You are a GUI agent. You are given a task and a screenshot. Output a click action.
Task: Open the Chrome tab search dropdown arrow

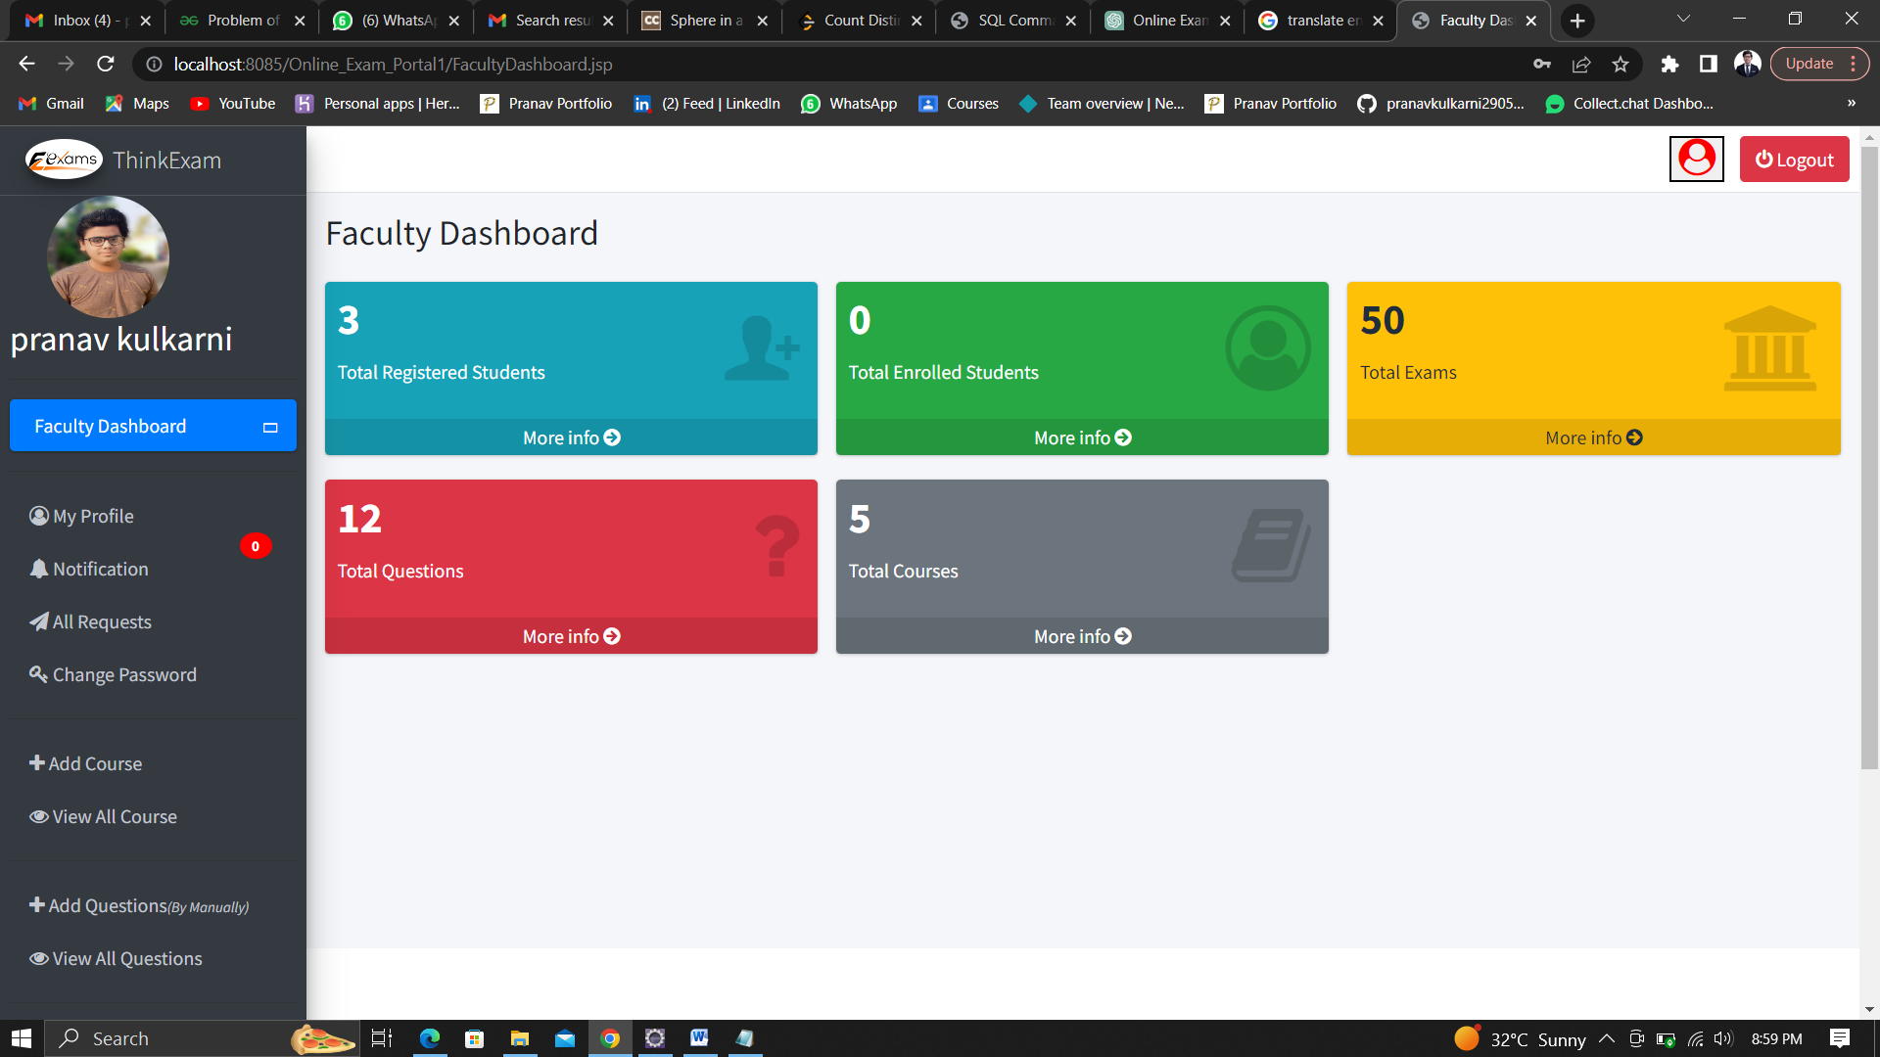(1683, 20)
